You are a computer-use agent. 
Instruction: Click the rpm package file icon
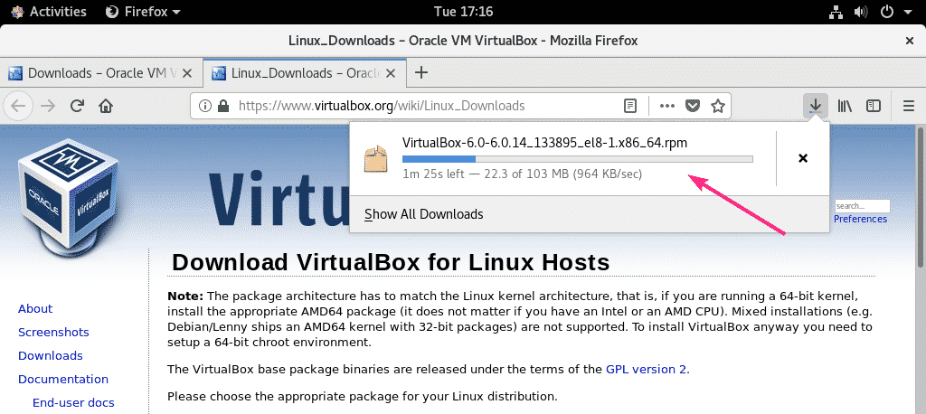[x=375, y=159]
